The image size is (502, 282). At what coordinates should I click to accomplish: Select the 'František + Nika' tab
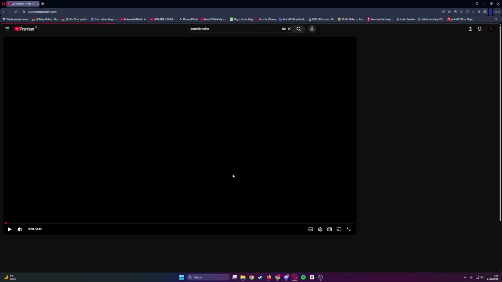coord(24,4)
